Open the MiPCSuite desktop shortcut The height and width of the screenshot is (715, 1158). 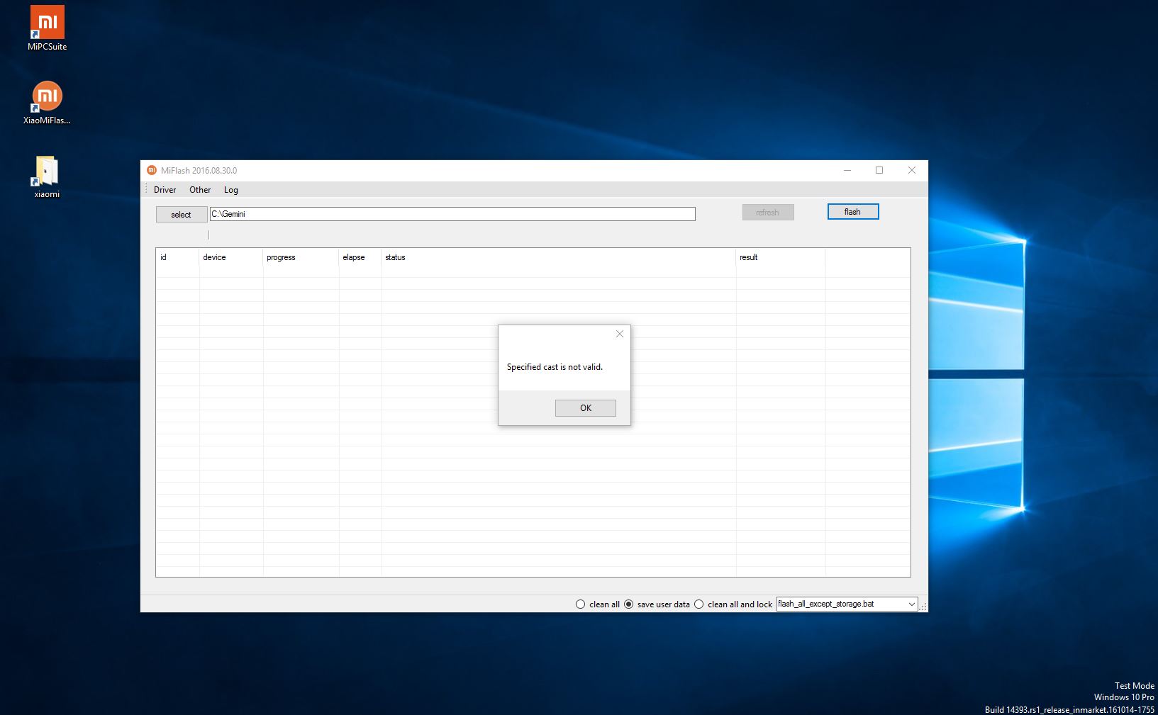pos(47,27)
